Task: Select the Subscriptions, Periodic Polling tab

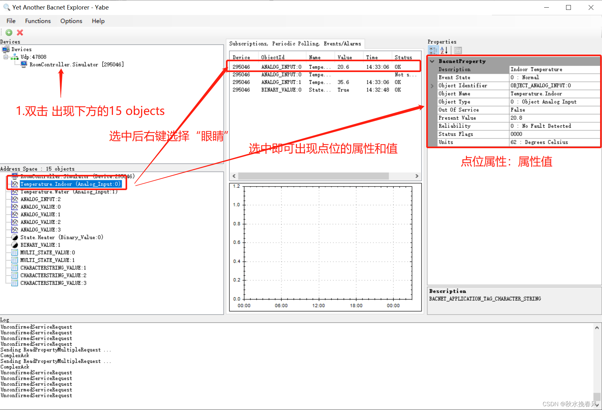Action: point(295,44)
